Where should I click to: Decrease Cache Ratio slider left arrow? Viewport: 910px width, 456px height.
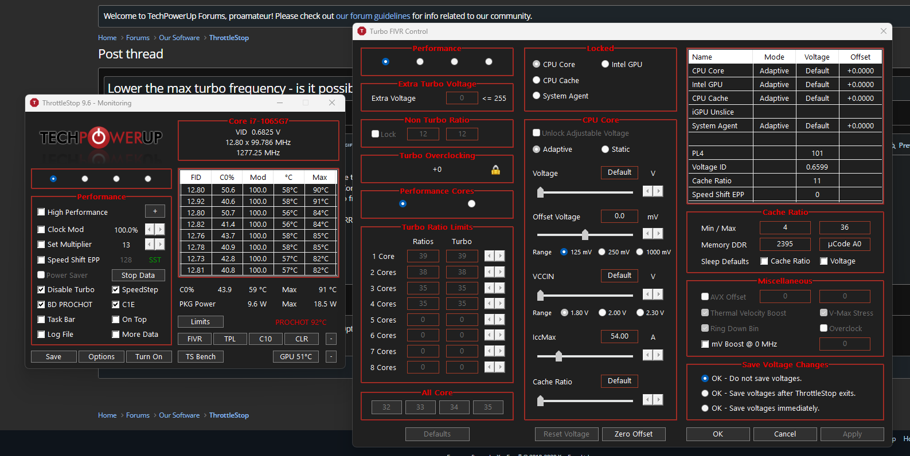(x=647, y=400)
